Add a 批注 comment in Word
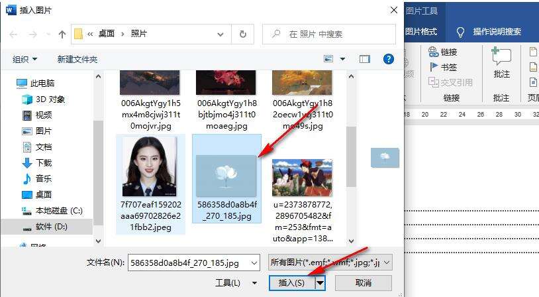The image size is (539, 297). [x=501, y=64]
